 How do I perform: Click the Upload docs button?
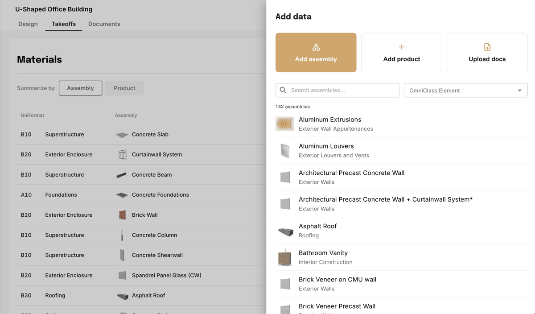pos(487,52)
